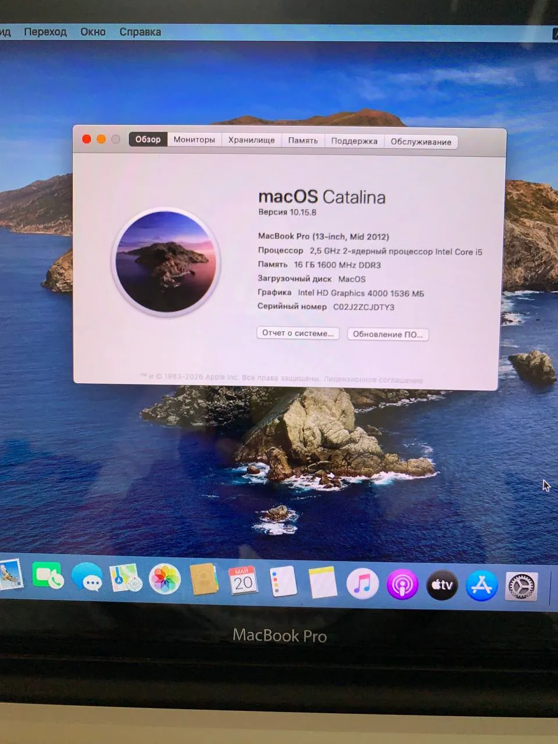
Task: Open the Окно menu in the menu bar
Action: click(93, 32)
